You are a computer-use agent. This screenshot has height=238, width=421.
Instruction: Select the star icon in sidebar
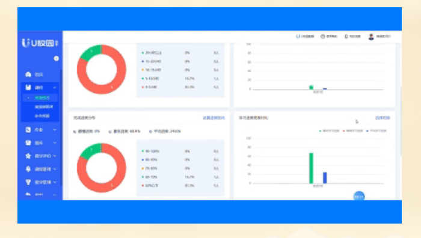pyautogui.click(x=28, y=156)
